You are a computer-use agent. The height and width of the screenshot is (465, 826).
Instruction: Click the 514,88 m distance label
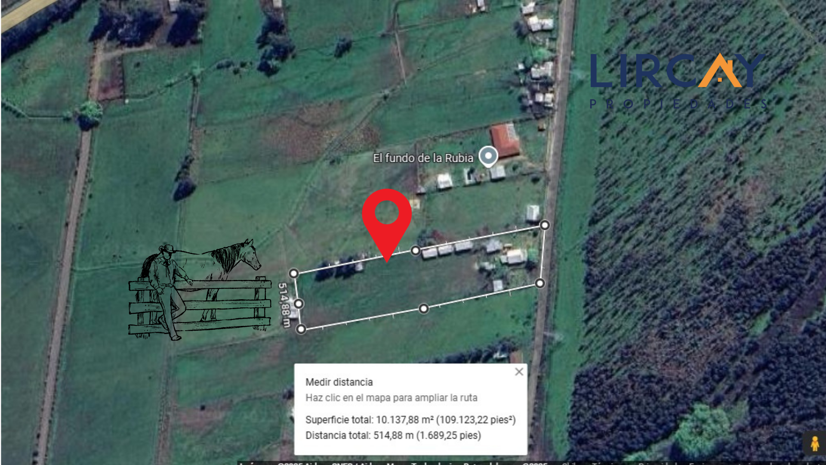tap(284, 305)
